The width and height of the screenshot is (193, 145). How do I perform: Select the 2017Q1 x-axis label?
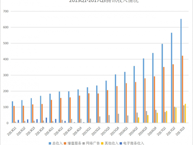(161, 131)
